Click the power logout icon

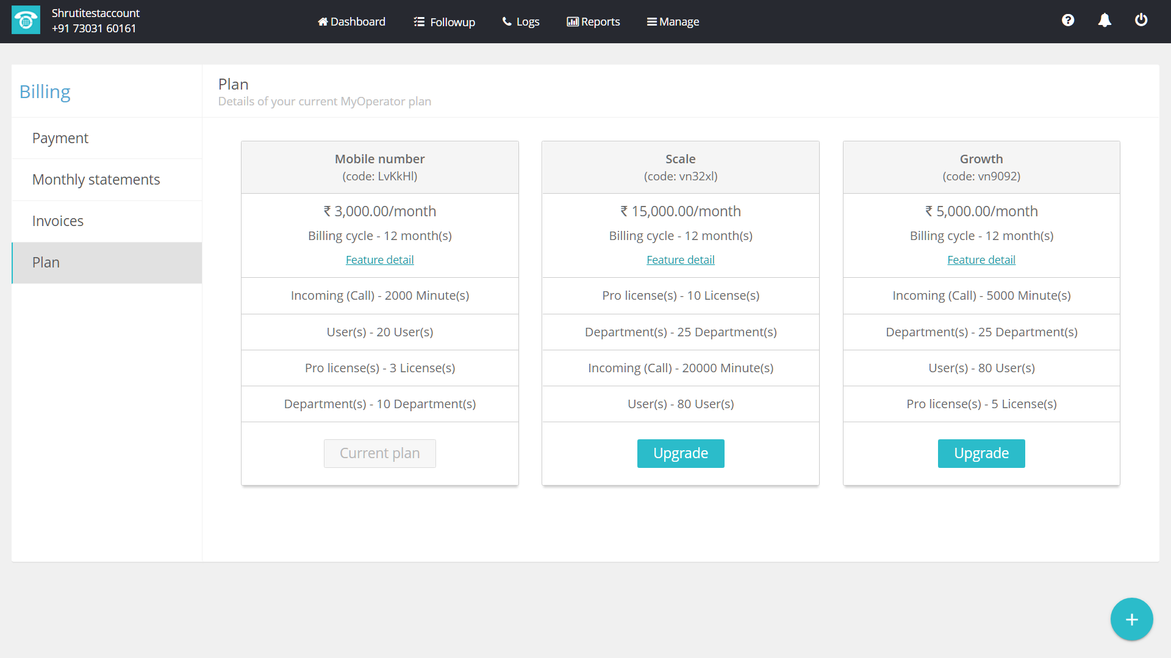[x=1141, y=20]
